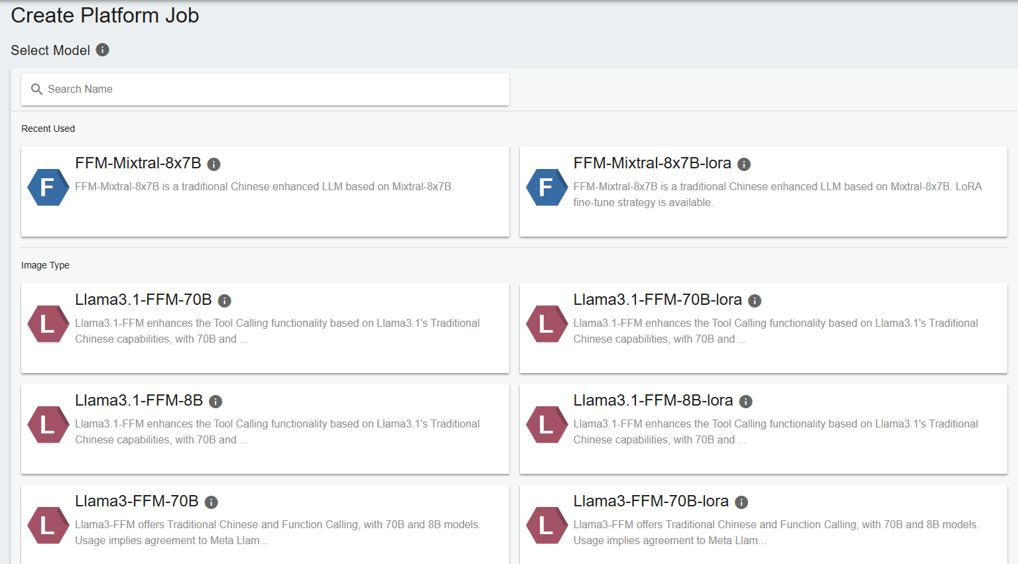Pick the Llama3.1-FFM-8B model title
The image size is (1018, 564).
coord(139,400)
